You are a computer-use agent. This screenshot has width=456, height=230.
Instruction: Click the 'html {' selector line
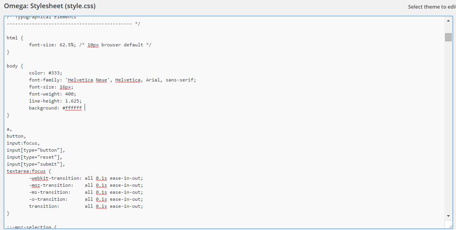click(x=15, y=38)
